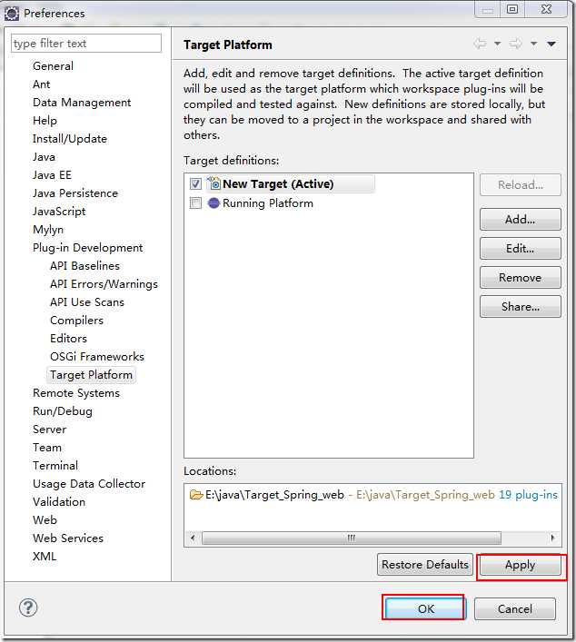576x642 pixels.
Task: Select Team preference category
Action: pyautogui.click(x=47, y=447)
